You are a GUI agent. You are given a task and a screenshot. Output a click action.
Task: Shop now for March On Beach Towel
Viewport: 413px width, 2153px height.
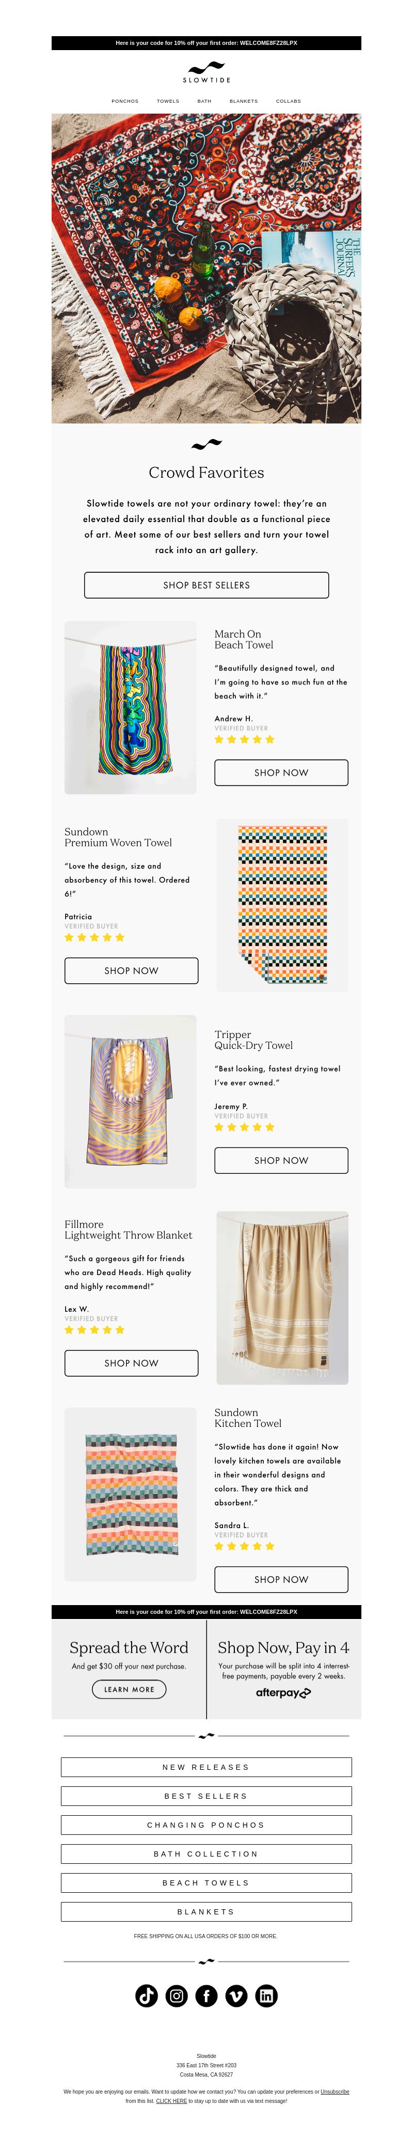coord(281,772)
